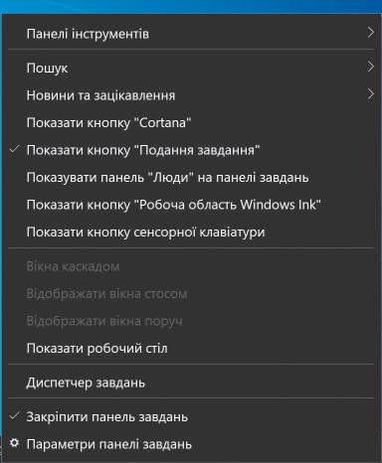Viewport: 382px width, 463px height.
Task: Select Показати робочий стіл
Action: 191,348
